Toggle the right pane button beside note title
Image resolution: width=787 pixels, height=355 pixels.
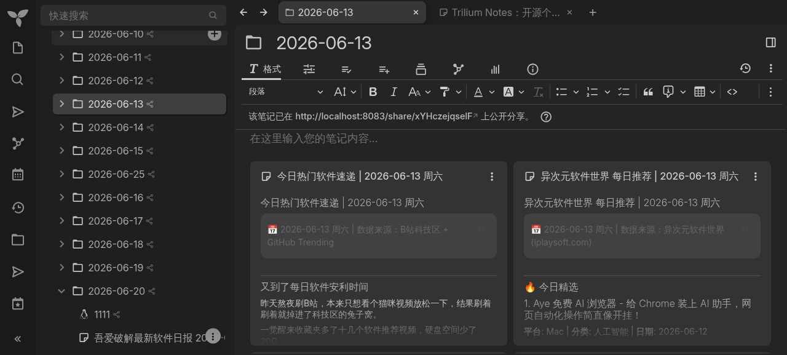click(770, 42)
